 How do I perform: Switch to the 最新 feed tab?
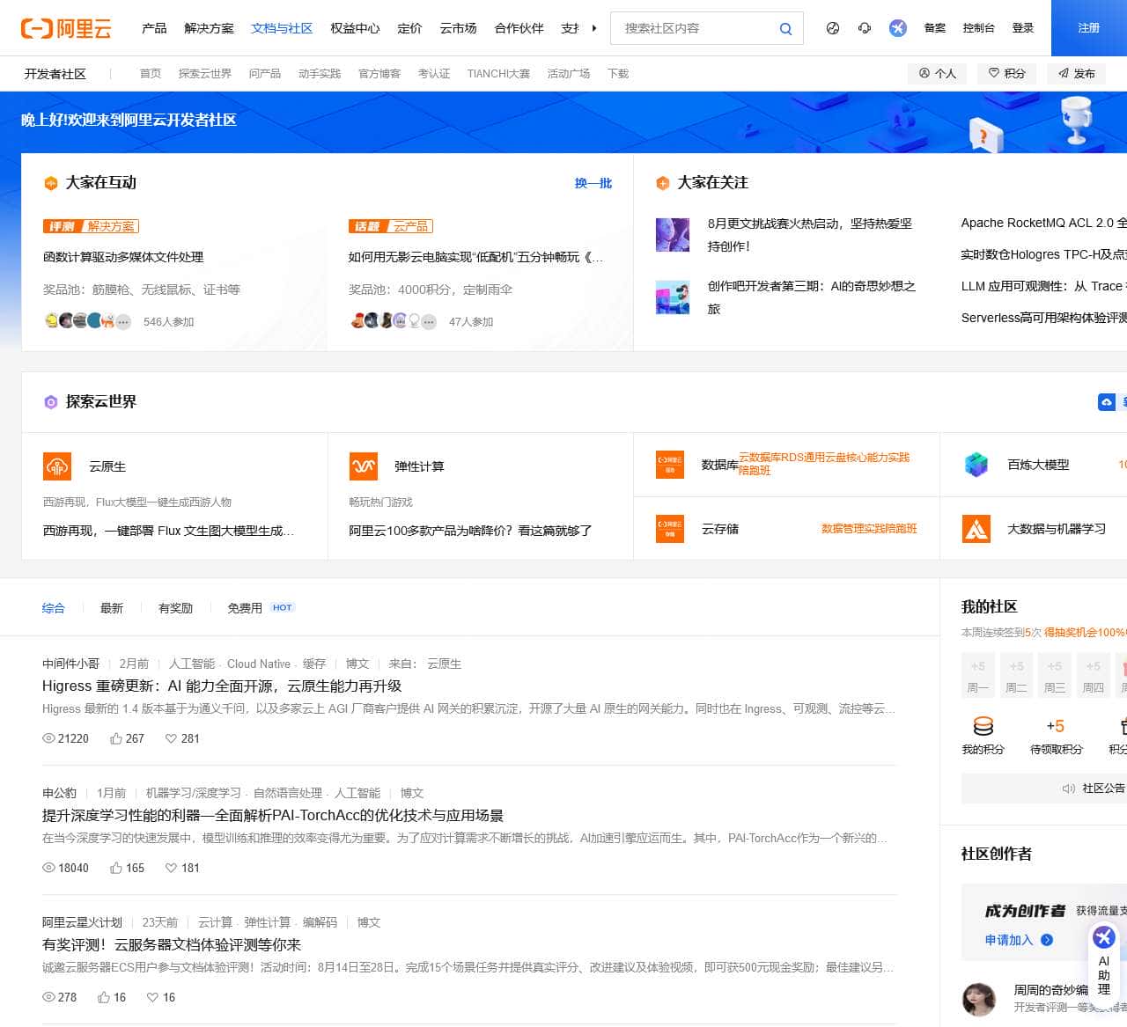pyautogui.click(x=112, y=608)
